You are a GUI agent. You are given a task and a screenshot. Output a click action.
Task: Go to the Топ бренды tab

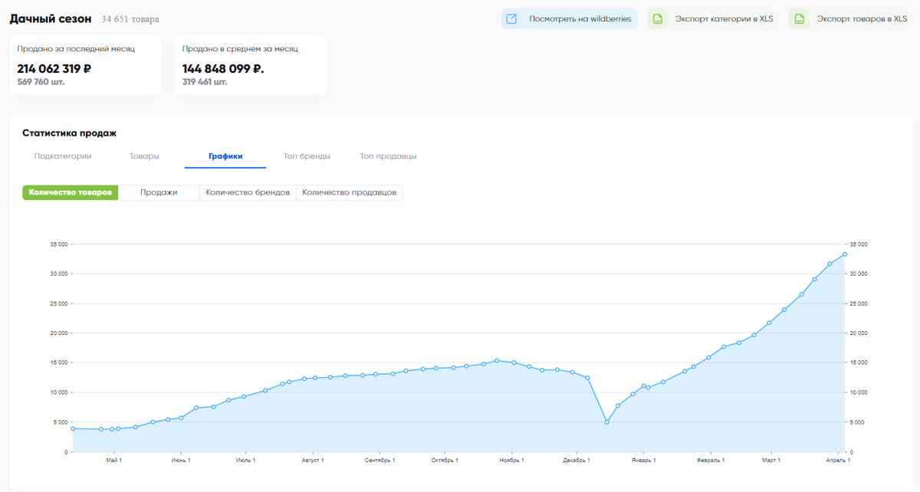point(307,156)
